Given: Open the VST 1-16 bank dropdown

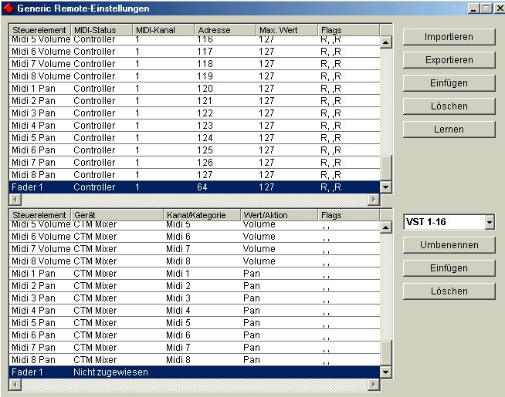Looking at the screenshot, I should point(489,223).
